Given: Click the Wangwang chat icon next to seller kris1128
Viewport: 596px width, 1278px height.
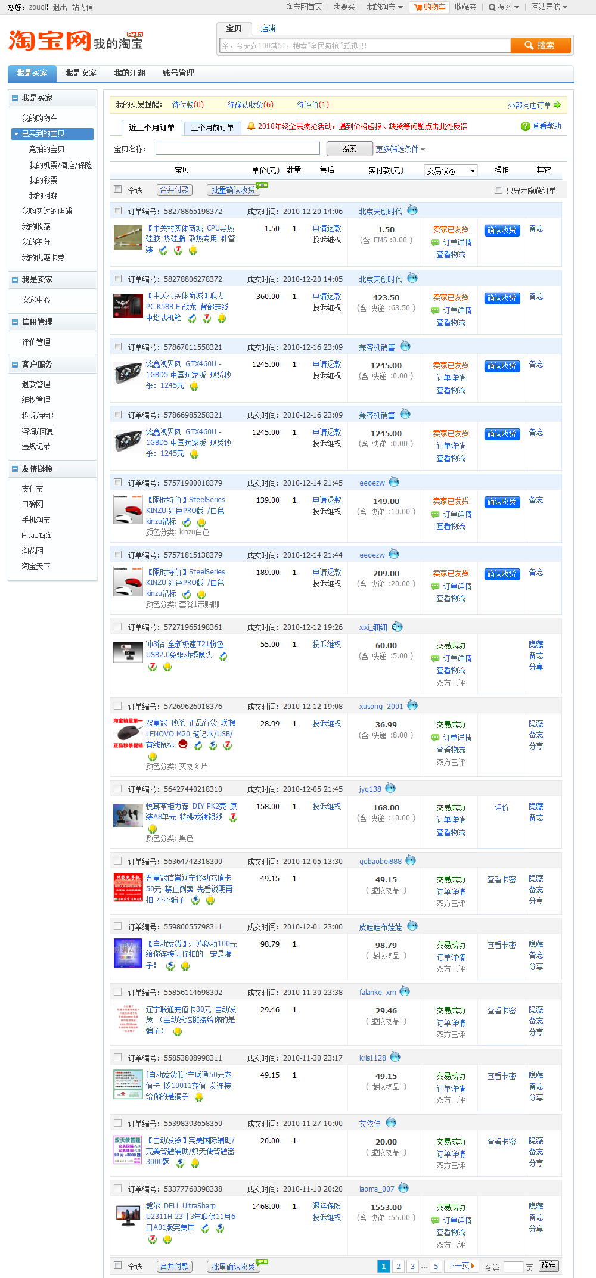Looking at the screenshot, I should tap(395, 1057).
